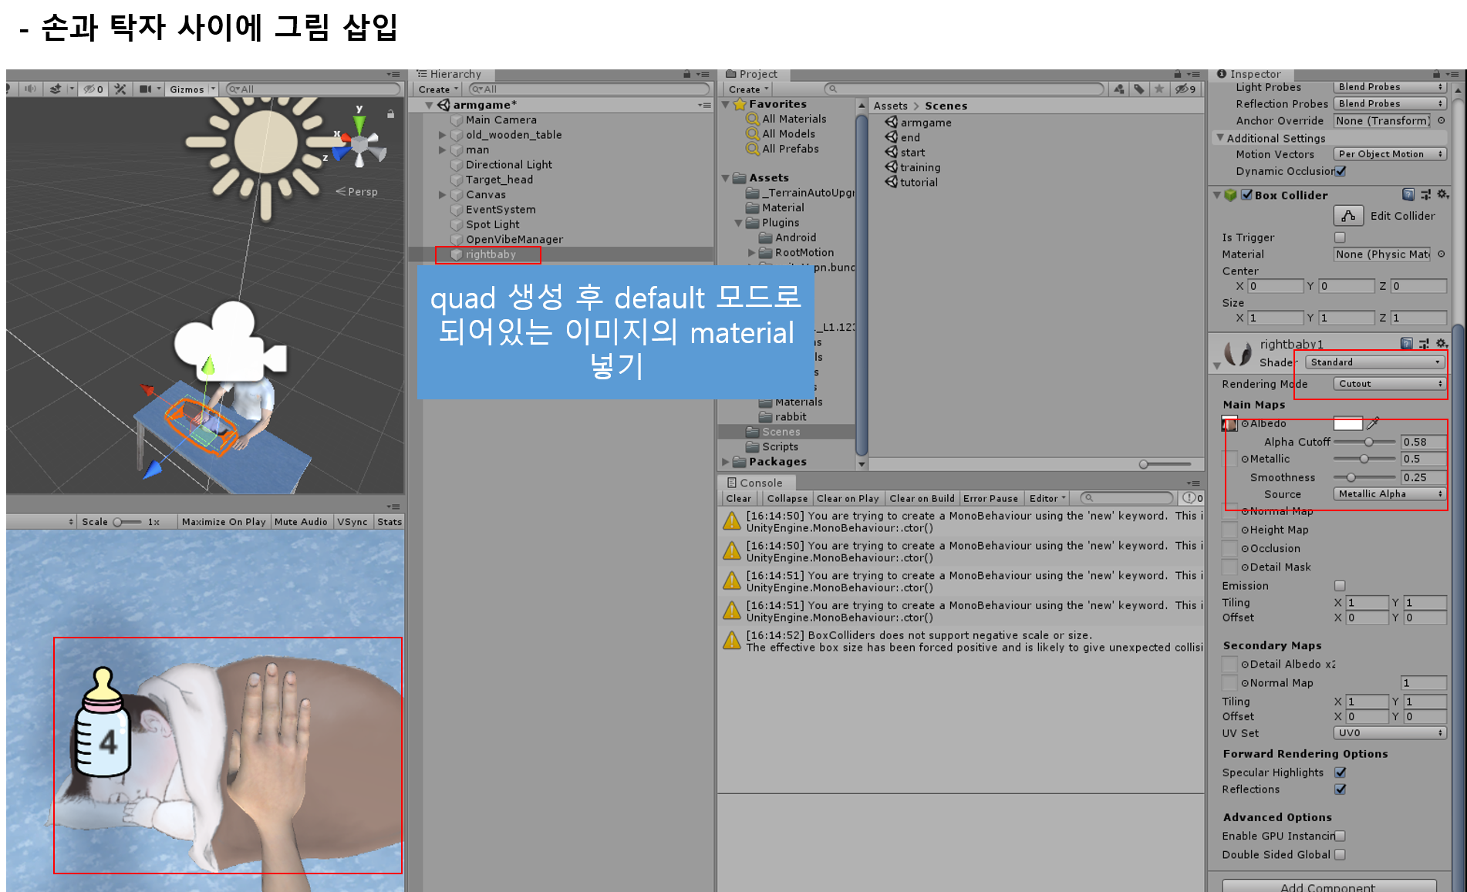The image size is (1467, 892).
Task: Open Gizmos dropdown in Scene view
Action: 192,89
